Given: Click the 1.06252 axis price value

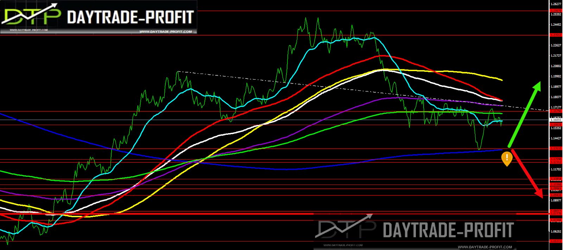Looking at the screenshot, I should coord(556,232).
